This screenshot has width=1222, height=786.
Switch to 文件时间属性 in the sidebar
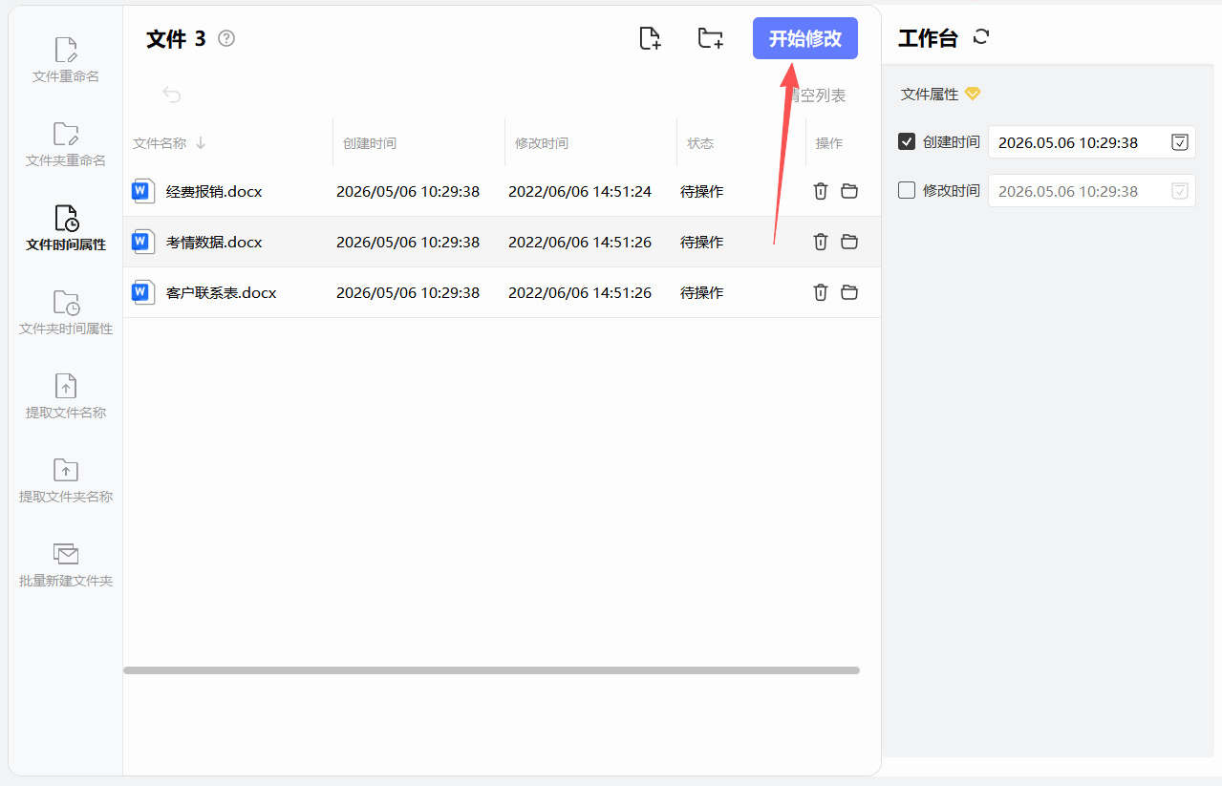pos(66,228)
